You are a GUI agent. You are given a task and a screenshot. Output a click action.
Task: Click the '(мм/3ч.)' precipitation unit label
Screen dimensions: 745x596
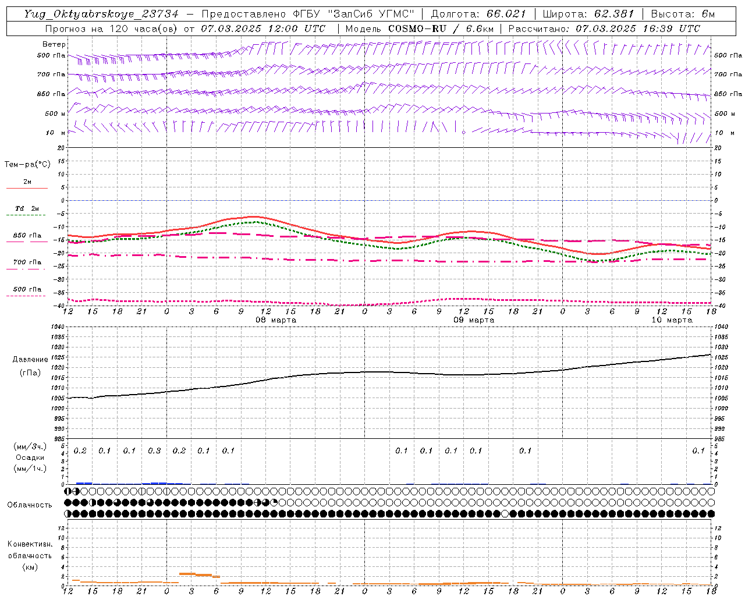(30, 446)
